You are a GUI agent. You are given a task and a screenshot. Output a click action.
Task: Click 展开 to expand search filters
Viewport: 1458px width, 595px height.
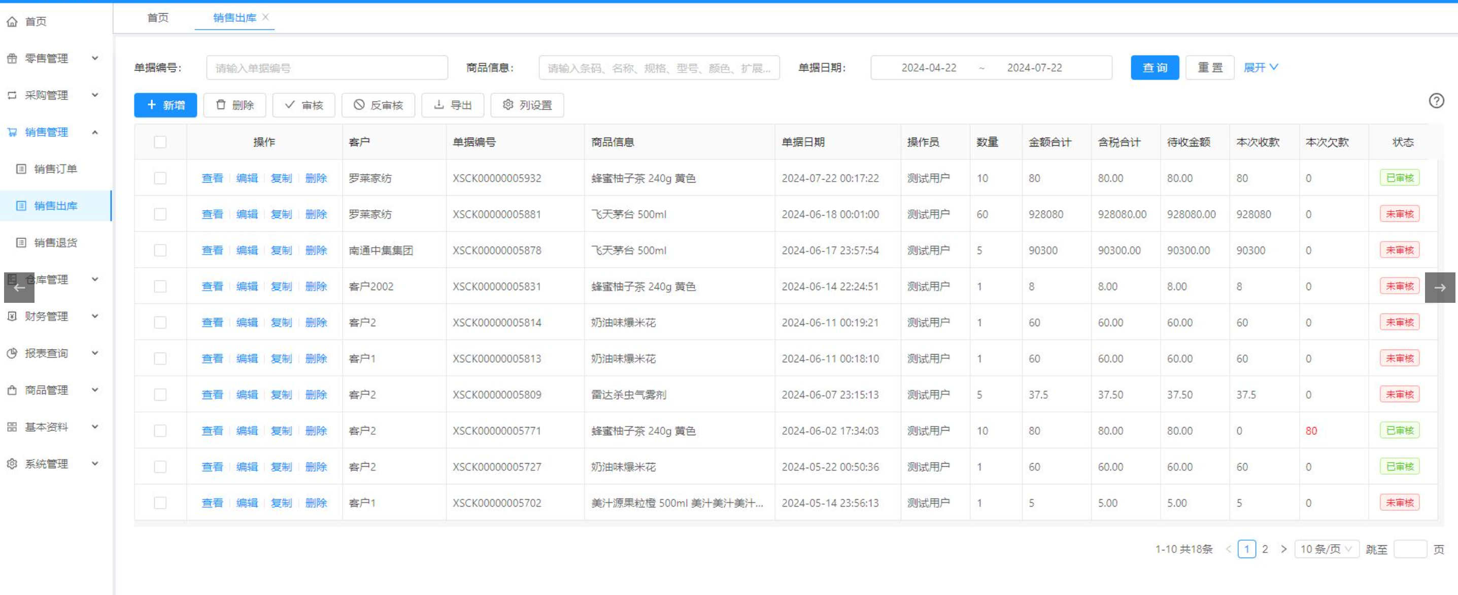point(1261,67)
